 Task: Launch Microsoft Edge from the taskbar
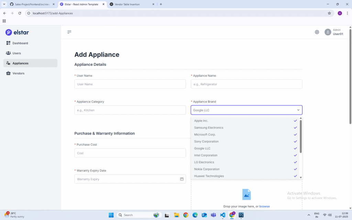pos(195,215)
